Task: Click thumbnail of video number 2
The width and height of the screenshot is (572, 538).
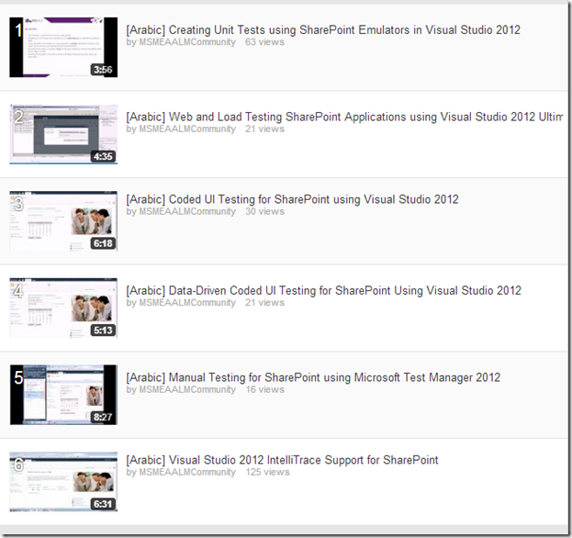Action: point(63,133)
